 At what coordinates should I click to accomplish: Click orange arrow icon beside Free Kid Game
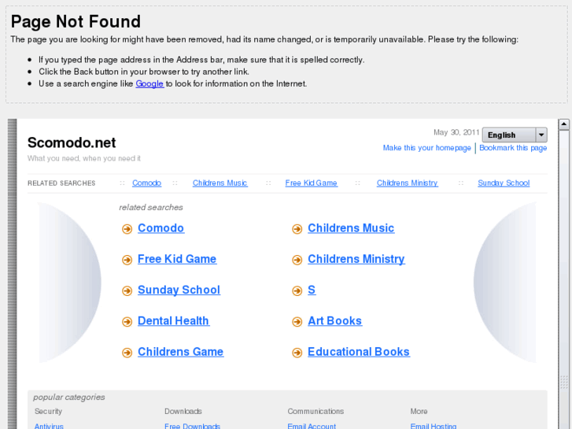point(127,260)
